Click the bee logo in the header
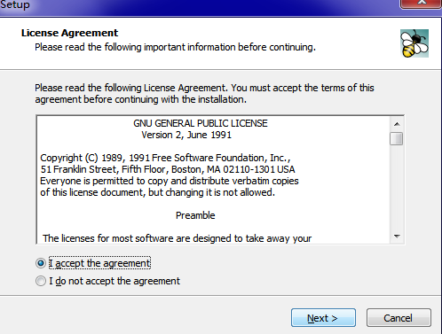This screenshot has width=442, height=334. pos(414,43)
